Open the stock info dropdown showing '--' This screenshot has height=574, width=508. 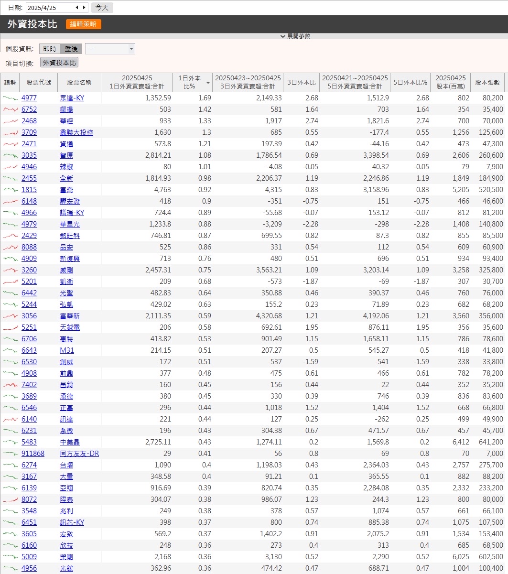110,49
